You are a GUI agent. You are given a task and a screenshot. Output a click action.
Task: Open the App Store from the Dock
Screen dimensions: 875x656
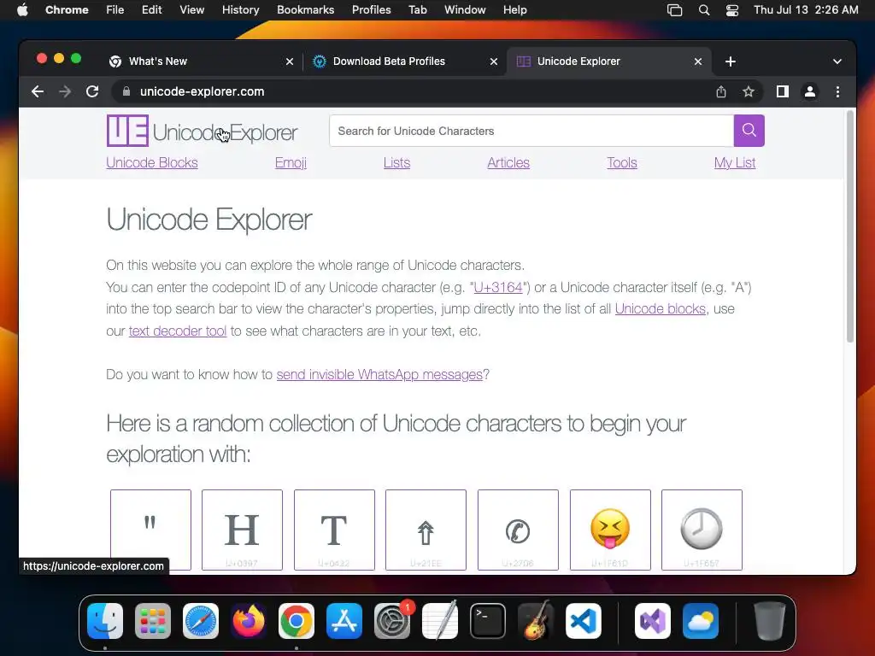[x=344, y=621]
